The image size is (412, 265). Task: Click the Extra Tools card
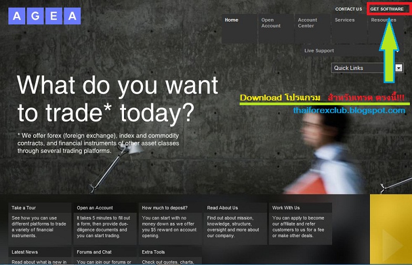point(170,256)
